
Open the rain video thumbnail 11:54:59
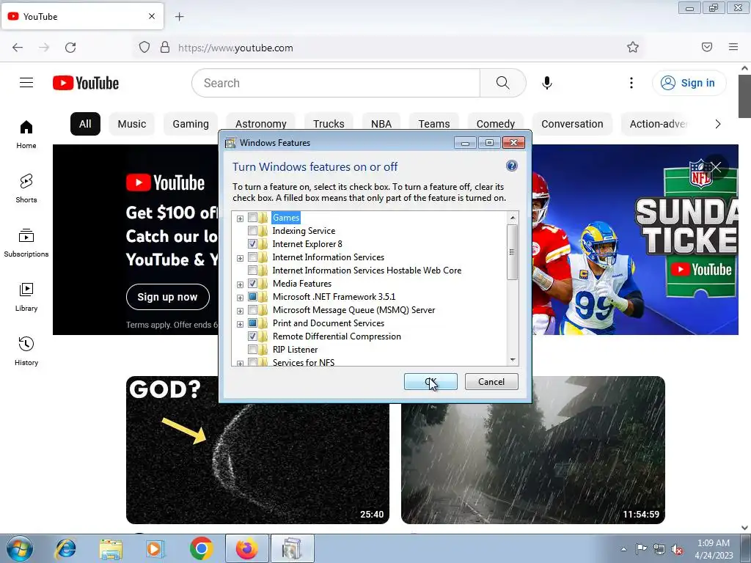[533, 450]
